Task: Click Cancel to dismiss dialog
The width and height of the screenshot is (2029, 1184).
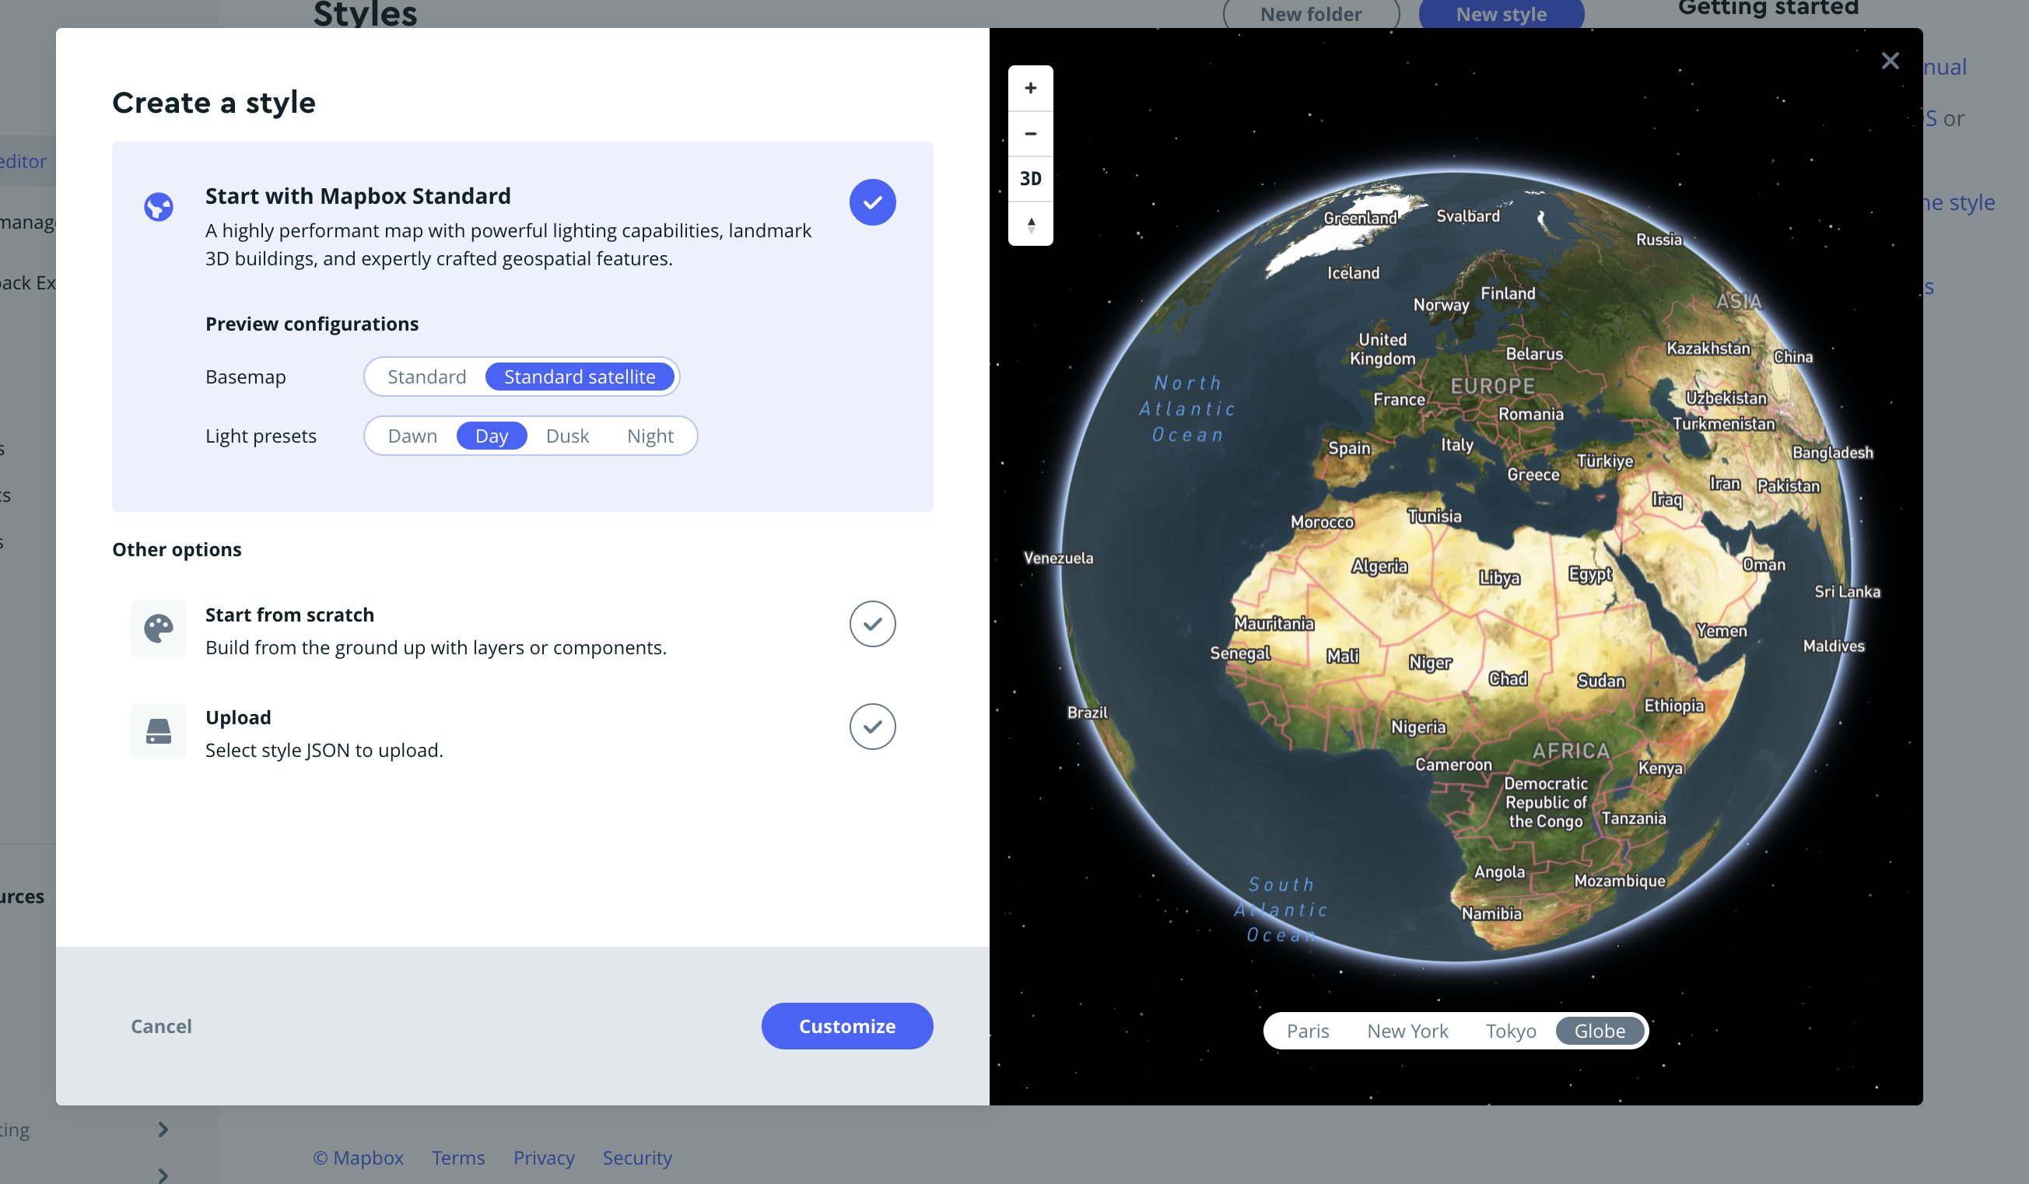Action: 161,1026
